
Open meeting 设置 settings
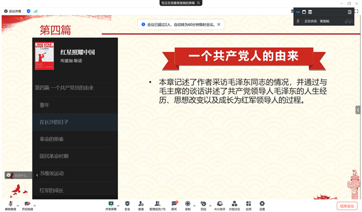262,204
